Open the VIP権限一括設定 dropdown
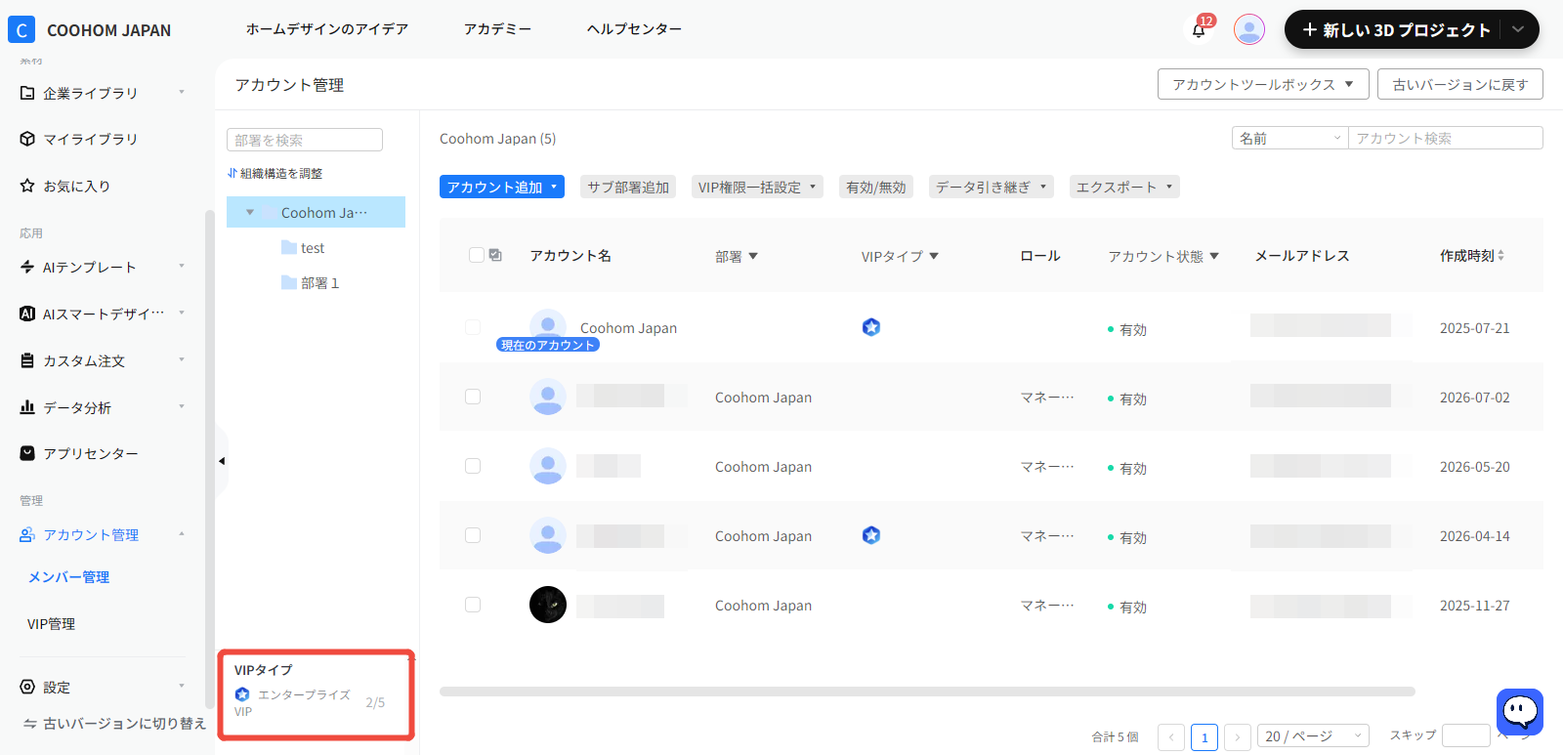Screen dimensions: 1563x755 757,187
